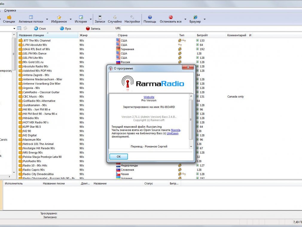Select station Netrock 101 The Animal
Viewport: 302px width, 227px height.
(x=38, y=144)
